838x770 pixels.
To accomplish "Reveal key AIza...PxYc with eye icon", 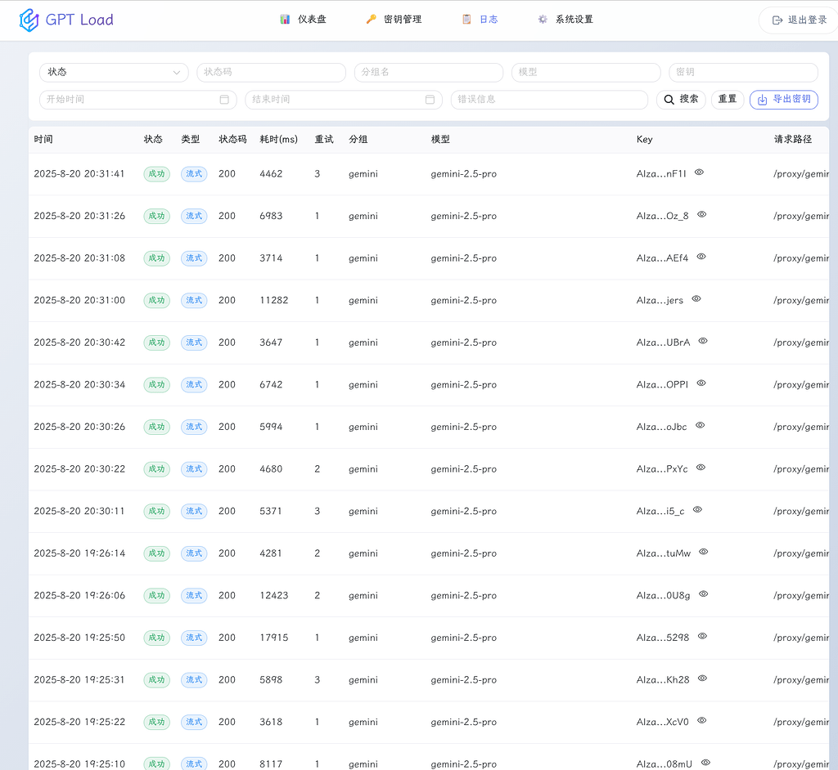I will [x=701, y=468].
